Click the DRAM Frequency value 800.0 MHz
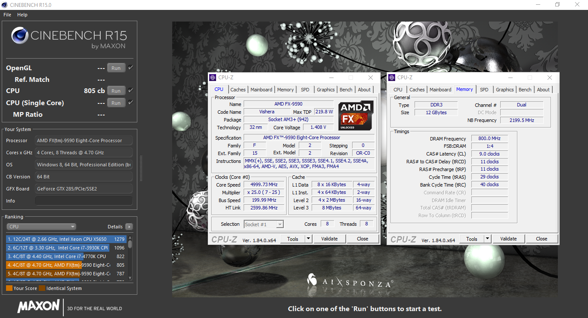 point(489,139)
